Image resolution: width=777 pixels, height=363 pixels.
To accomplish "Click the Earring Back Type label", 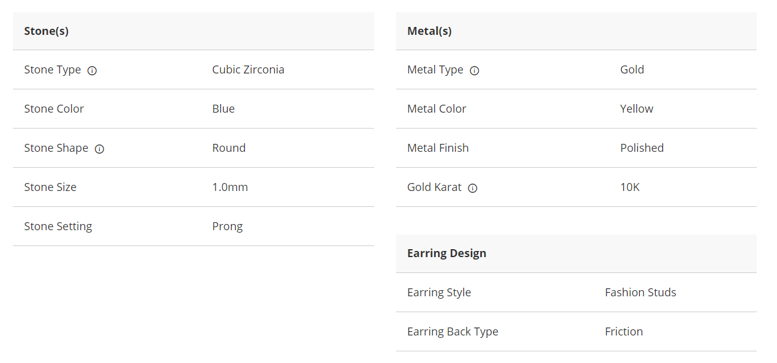I will [x=452, y=331].
